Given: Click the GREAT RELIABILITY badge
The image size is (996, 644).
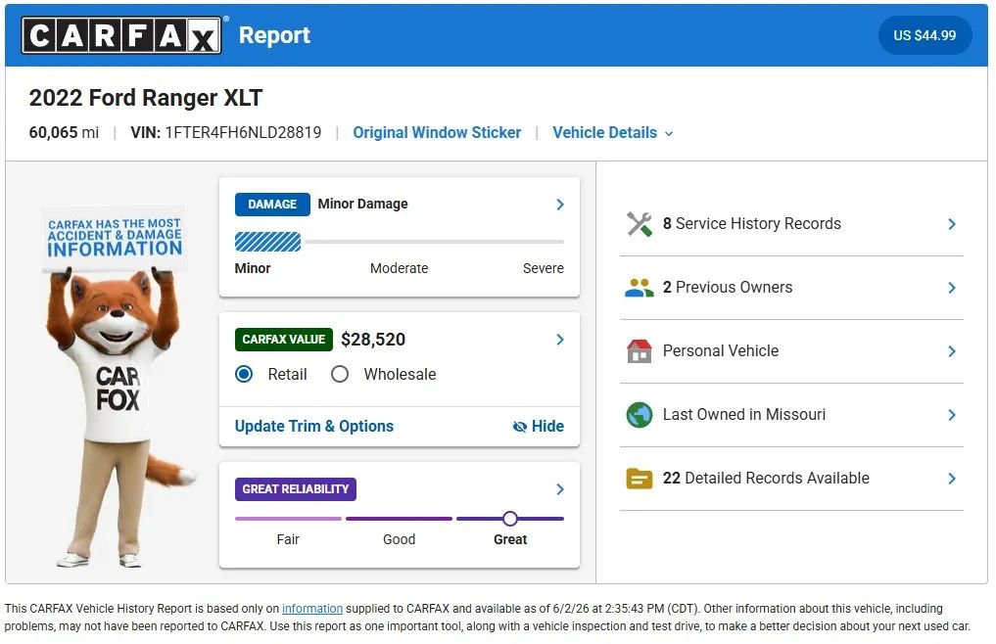Looking at the screenshot, I should click(x=296, y=489).
